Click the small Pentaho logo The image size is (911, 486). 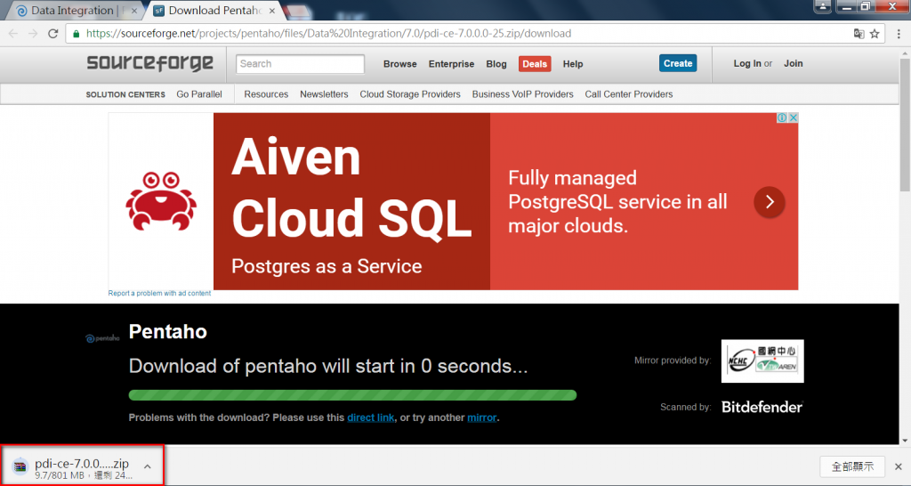[102, 338]
